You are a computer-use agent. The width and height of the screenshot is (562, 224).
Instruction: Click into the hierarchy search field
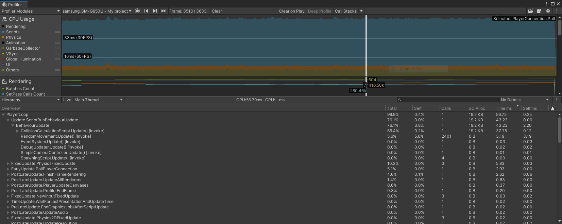pos(447,100)
